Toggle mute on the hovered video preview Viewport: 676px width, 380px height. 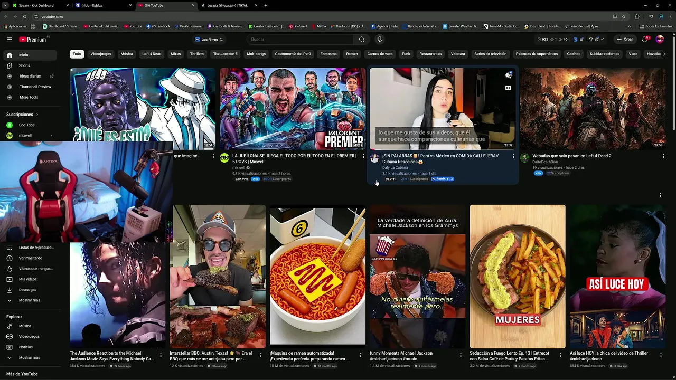(x=508, y=75)
